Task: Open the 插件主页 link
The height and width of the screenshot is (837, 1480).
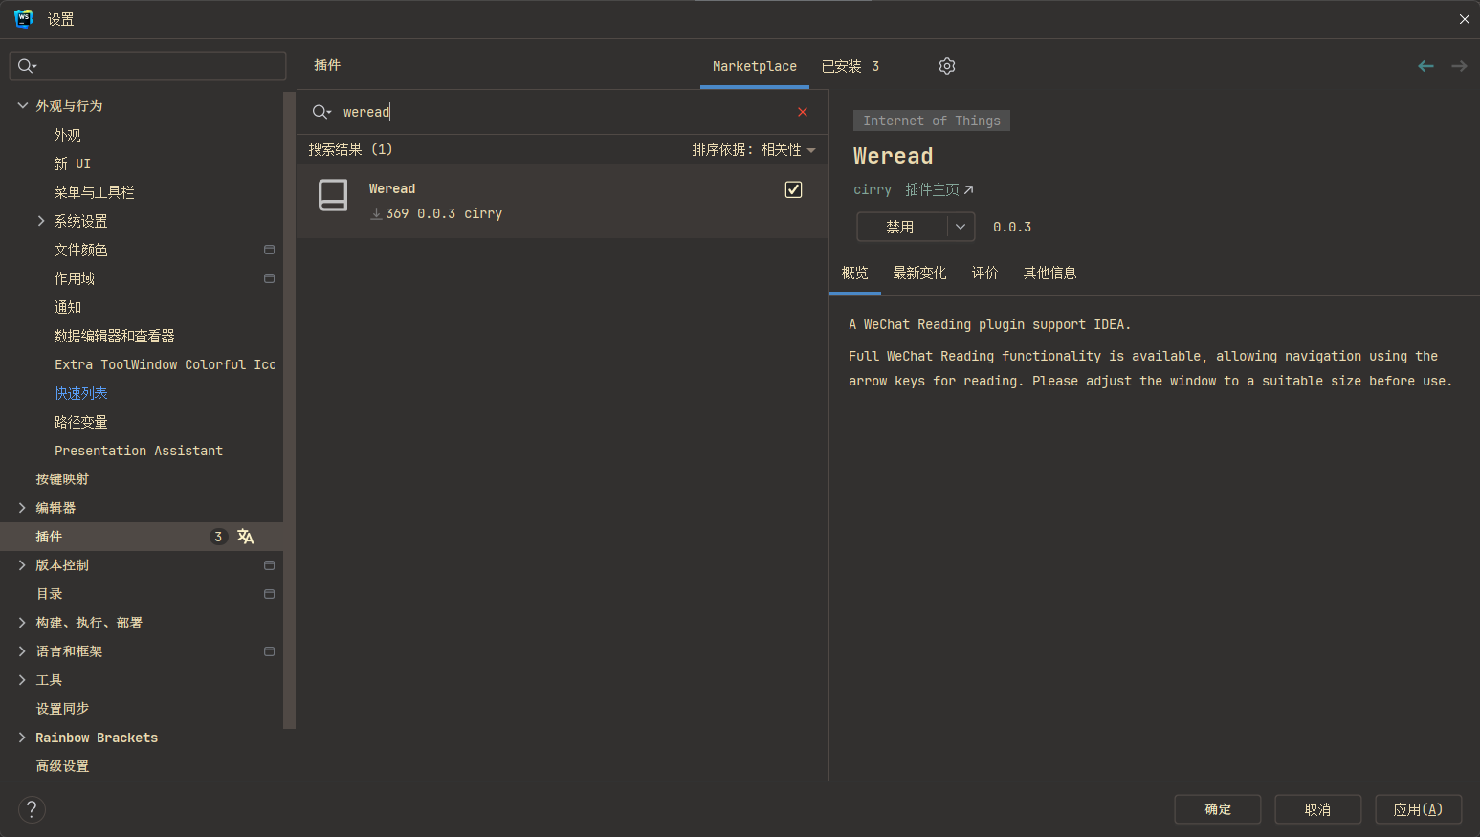Action: 939,190
